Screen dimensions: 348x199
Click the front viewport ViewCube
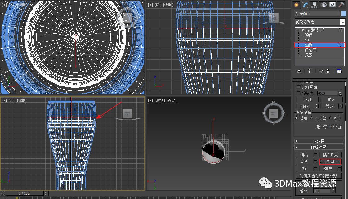(x=274, y=18)
